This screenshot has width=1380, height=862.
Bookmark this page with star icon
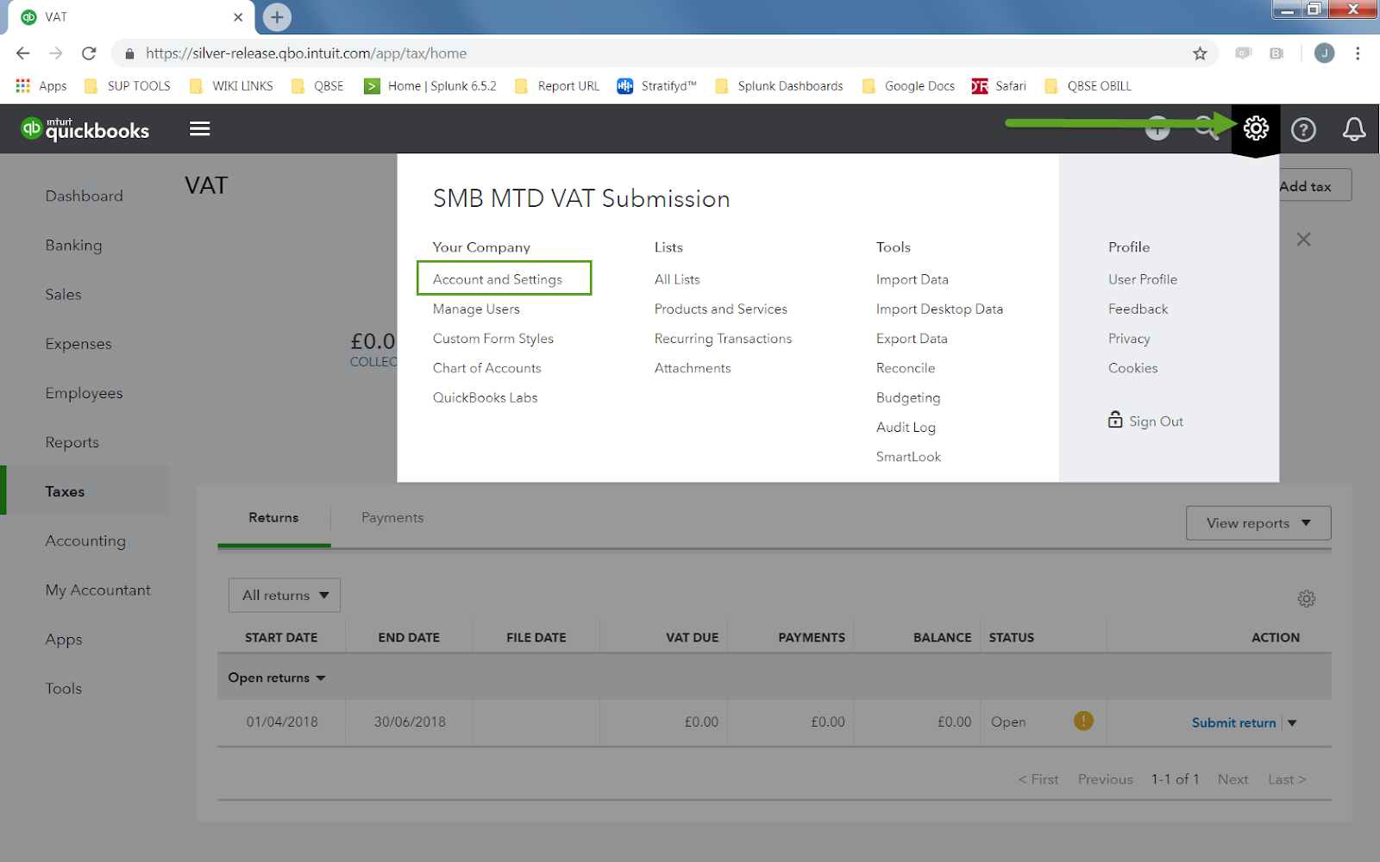[1200, 53]
